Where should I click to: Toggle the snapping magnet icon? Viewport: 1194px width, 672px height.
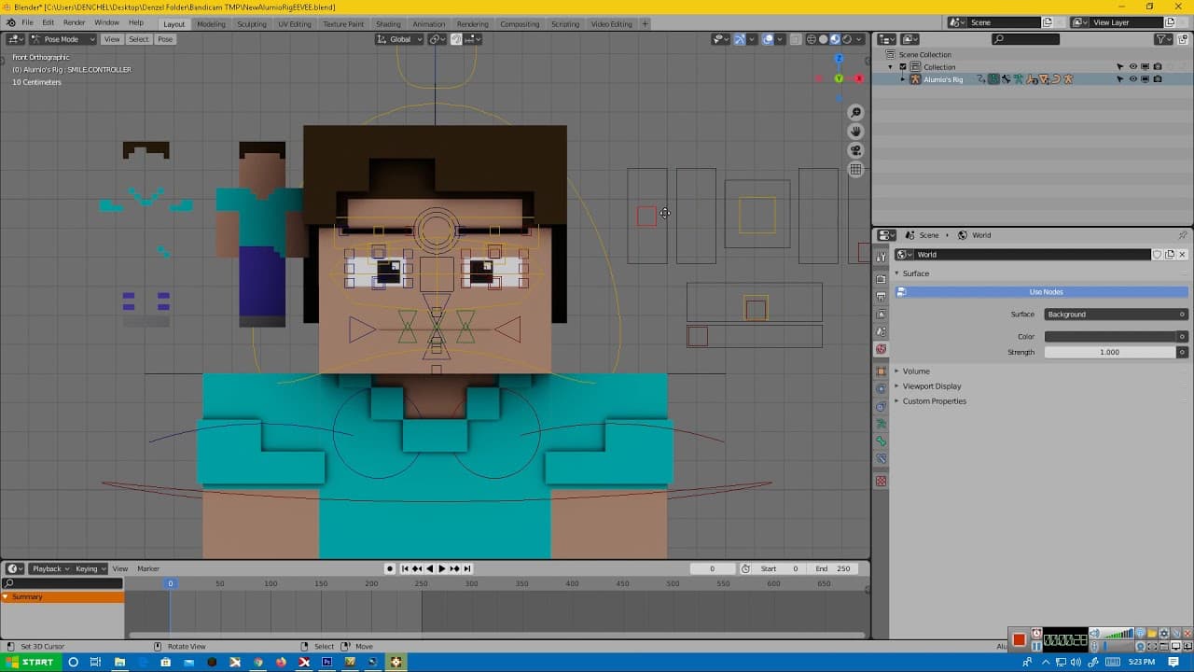pyautogui.click(x=456, y=39)
